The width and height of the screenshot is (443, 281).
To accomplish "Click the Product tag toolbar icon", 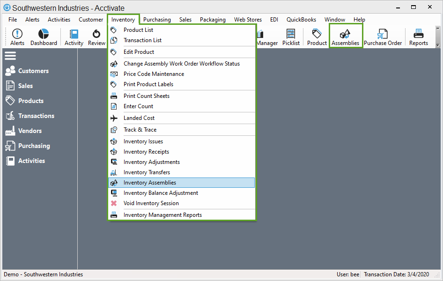I will pyautogui.click(x=317, y=37).
